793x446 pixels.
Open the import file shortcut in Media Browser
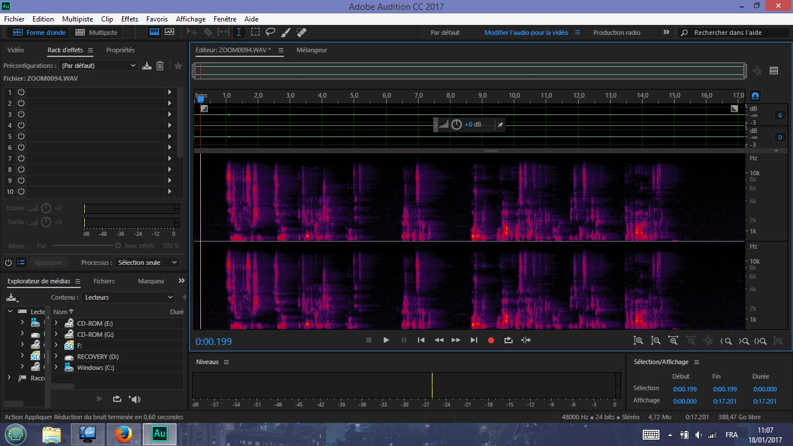point(12,298)
